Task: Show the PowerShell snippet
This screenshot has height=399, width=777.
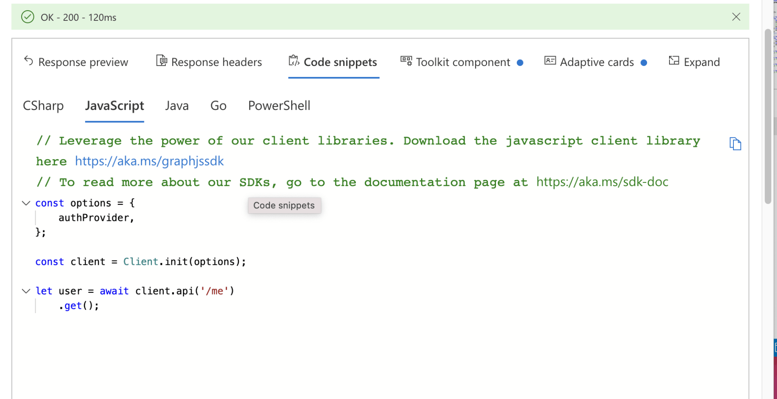Action: click(279, 106)
